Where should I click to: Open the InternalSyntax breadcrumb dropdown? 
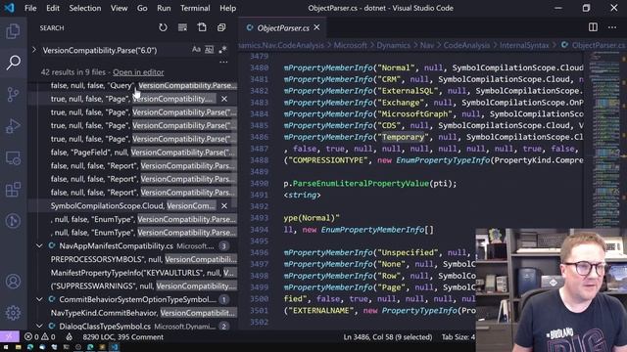pos(524,45)
